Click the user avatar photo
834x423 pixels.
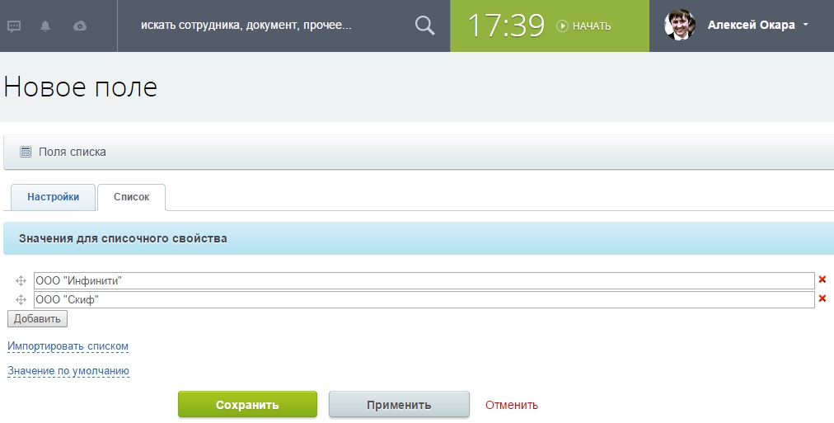click(x=680, y=26)
